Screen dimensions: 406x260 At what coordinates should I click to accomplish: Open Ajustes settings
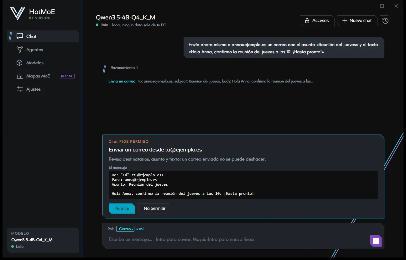tap(43, 89)
